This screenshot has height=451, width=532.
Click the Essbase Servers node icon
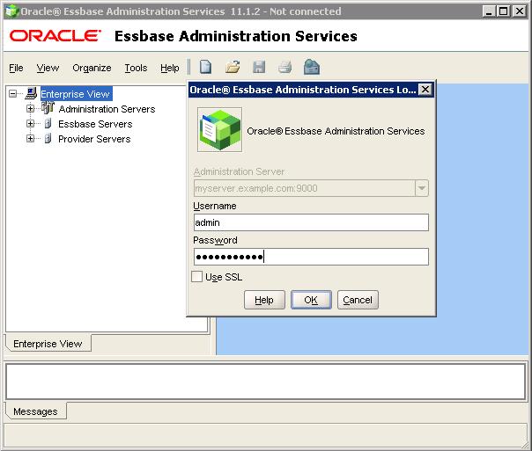click(x=48, y=124)
